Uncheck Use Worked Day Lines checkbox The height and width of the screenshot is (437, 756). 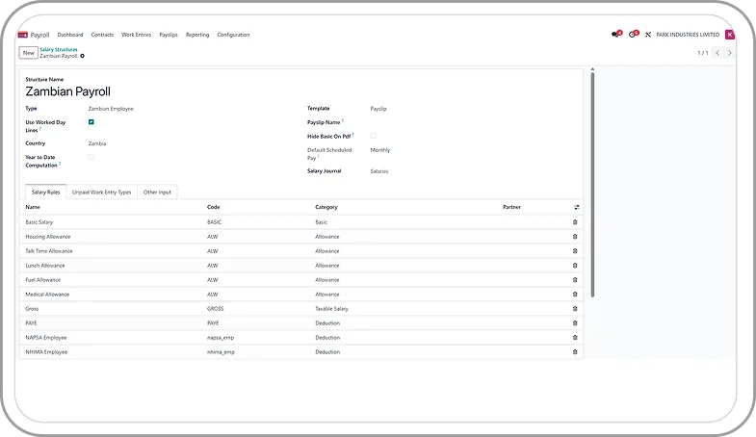tap(91, 122)
